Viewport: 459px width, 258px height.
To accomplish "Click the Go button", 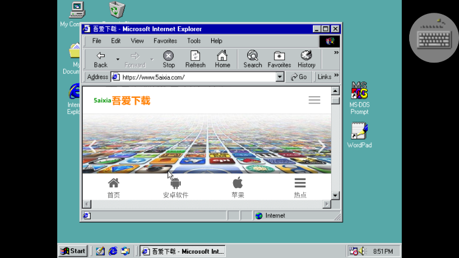I will 299,77.
